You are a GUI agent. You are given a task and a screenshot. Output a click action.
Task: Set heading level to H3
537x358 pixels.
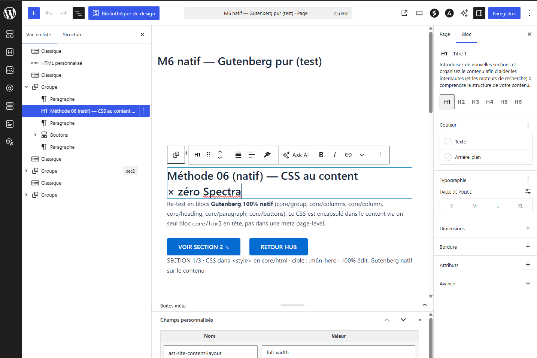click(x=476, y=102)
